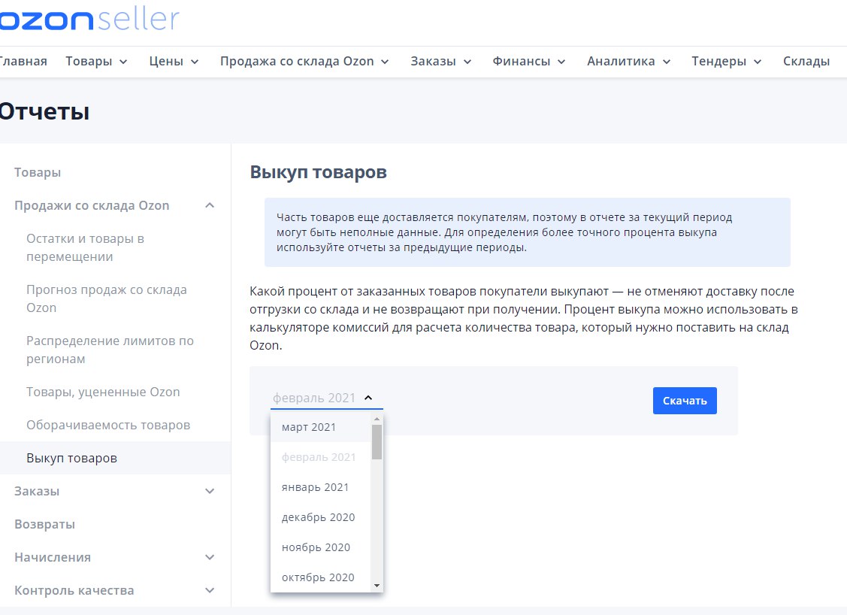Open Товары, уцененные Ozon report

[x=103, y=392]
